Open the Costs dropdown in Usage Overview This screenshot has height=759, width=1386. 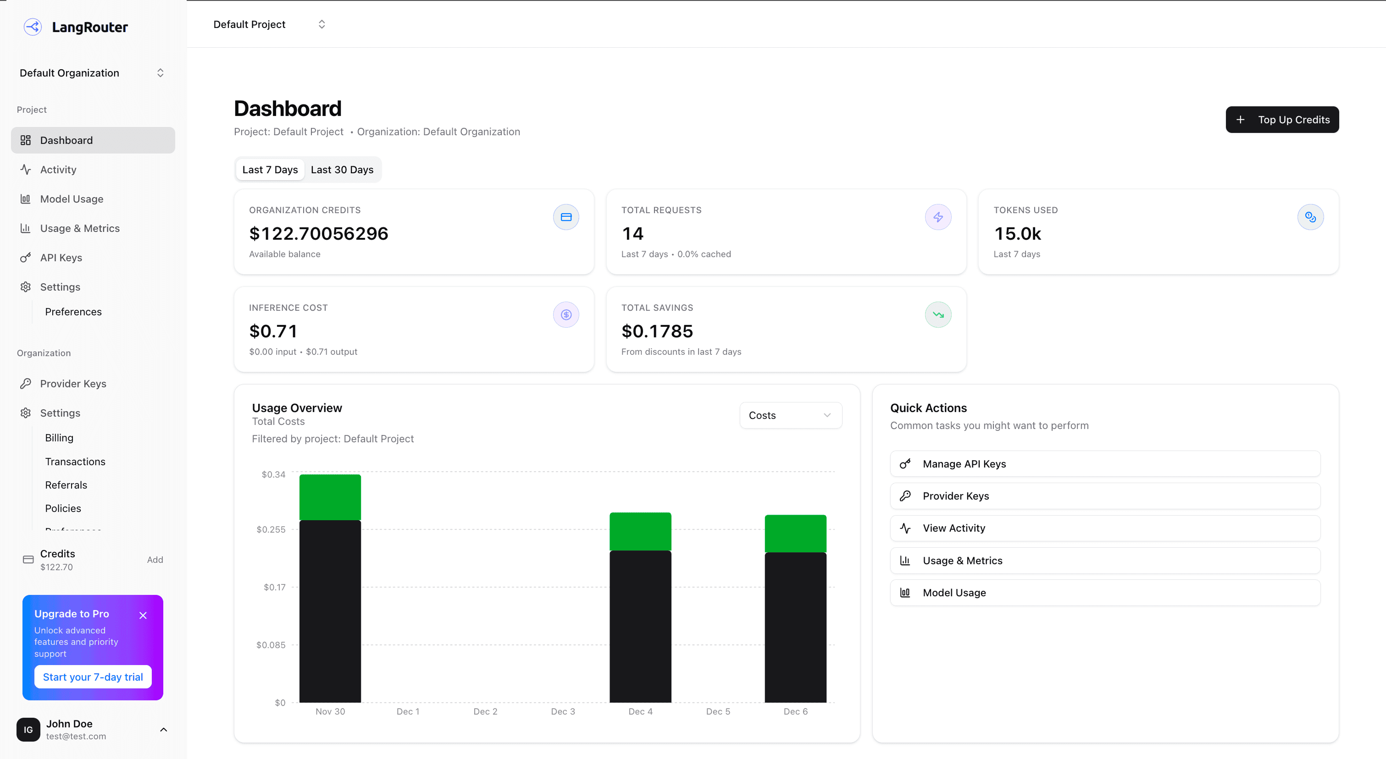[790, 415]
